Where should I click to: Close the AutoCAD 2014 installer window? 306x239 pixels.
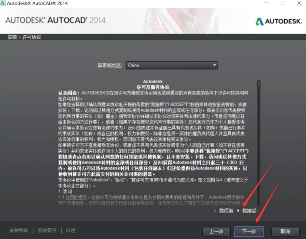tap(299, 3)
